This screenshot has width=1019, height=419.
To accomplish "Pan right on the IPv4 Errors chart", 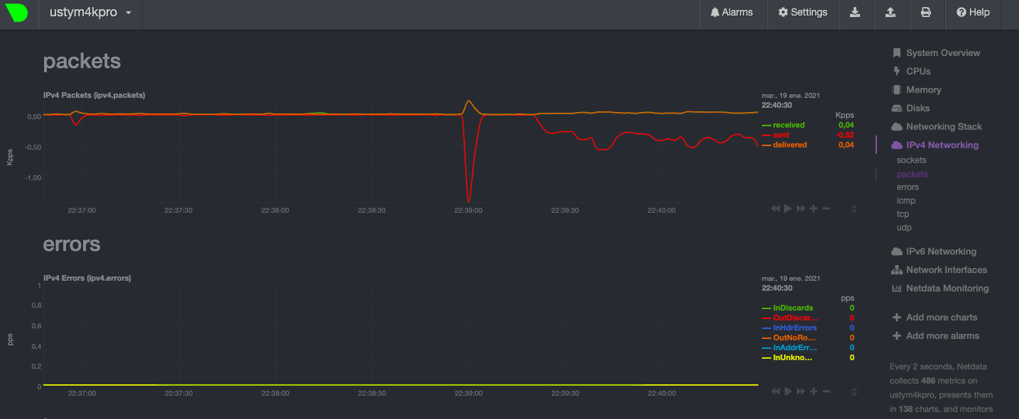I will [x=801, y=391].
